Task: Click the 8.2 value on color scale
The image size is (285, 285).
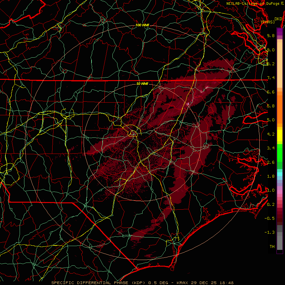Action: click(x=271, y=64)
